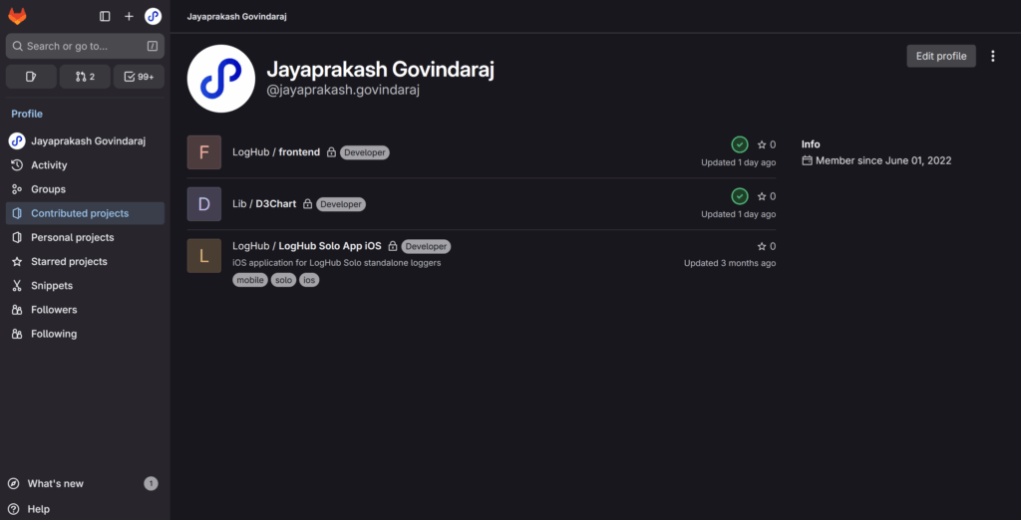Click the star icon on LogHub Solo App iOS
The width and height of the screenshot is (1021, 520).
[762, 246]
